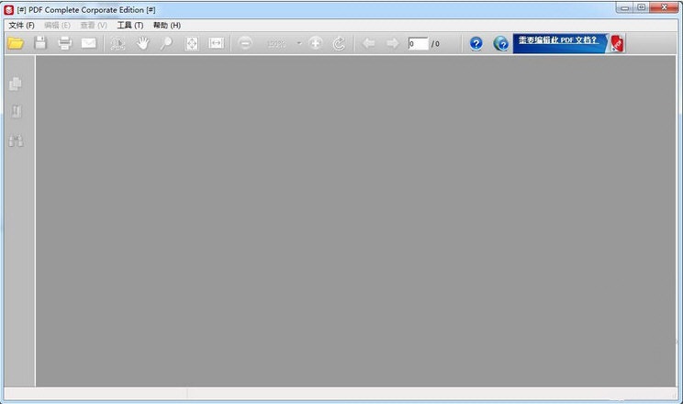Open the 工具 (T) menu
683x404 pixels.
coord(130,26)
